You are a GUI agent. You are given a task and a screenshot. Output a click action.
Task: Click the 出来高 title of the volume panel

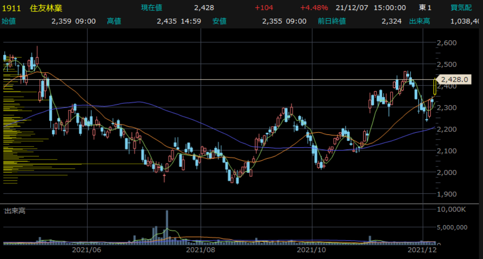tap(15, 211)
